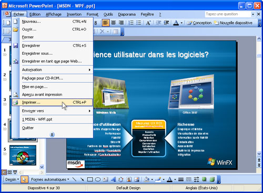Choose Aperçu avant impression menu item
263x193 pixels.
click(52, 94)
